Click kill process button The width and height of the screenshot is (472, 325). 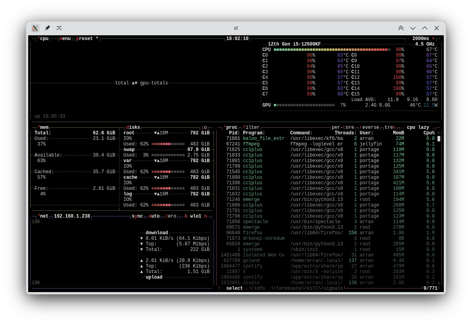(x=312, y=288)
